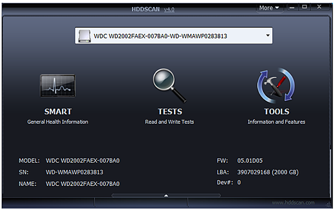This screenshot has width=335, height=211.
Task: Click the SMART label
Action: click(x=58, y=111)
